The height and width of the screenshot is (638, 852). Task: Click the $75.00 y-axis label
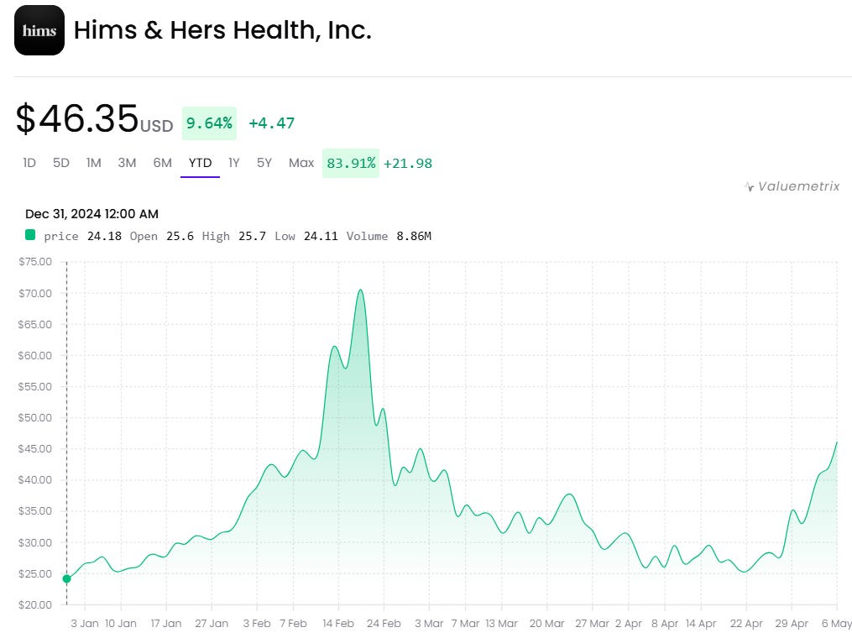pos(35,262)
